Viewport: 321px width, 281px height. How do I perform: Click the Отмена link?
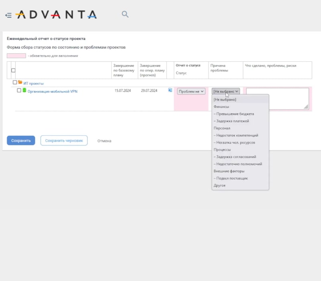[x=104, y=141]
